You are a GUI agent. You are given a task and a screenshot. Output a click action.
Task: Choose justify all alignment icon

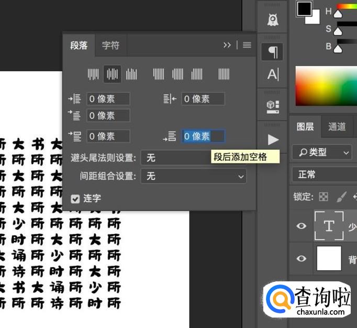(224, 74)
